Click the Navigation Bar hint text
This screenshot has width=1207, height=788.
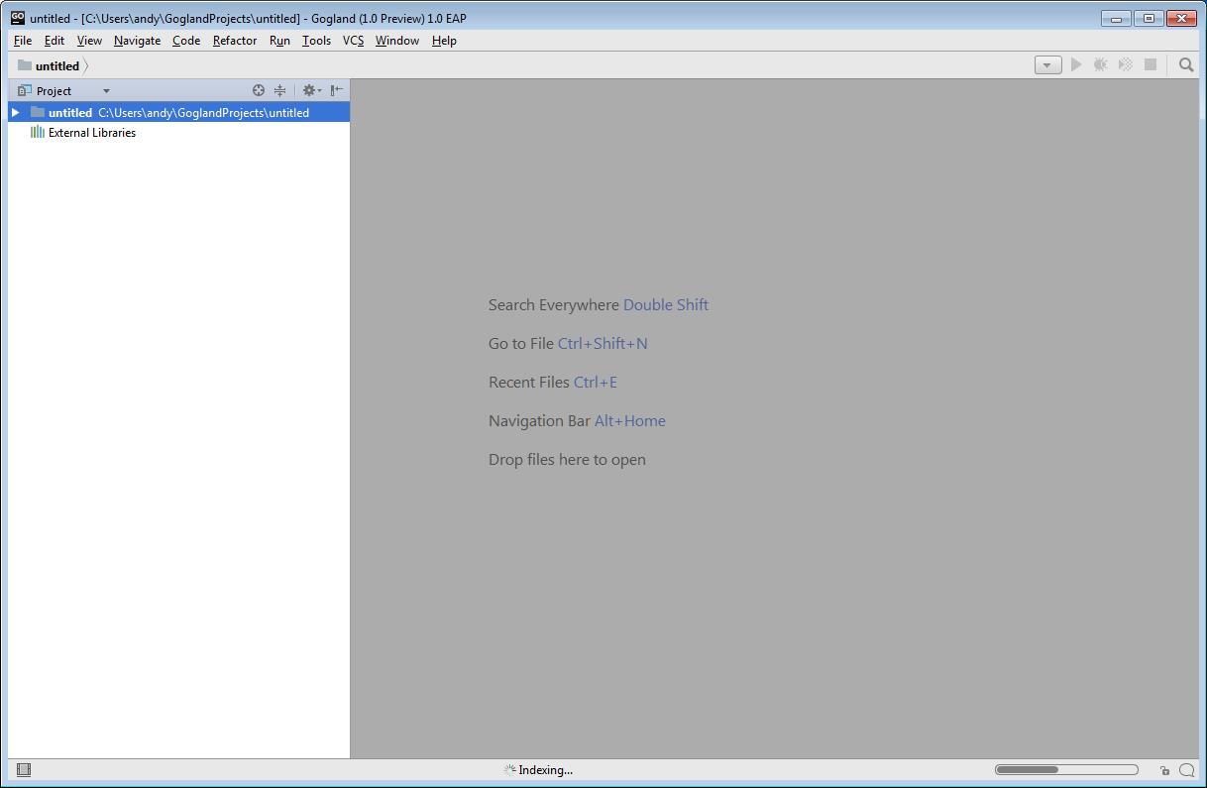click(577, 421)
